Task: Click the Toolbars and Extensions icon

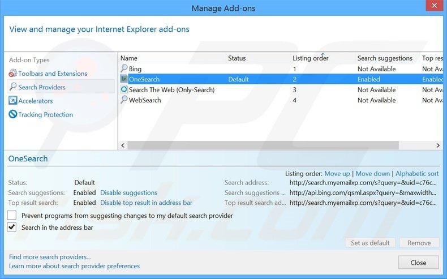Action: pyautogui.click(x=13, y=74)
